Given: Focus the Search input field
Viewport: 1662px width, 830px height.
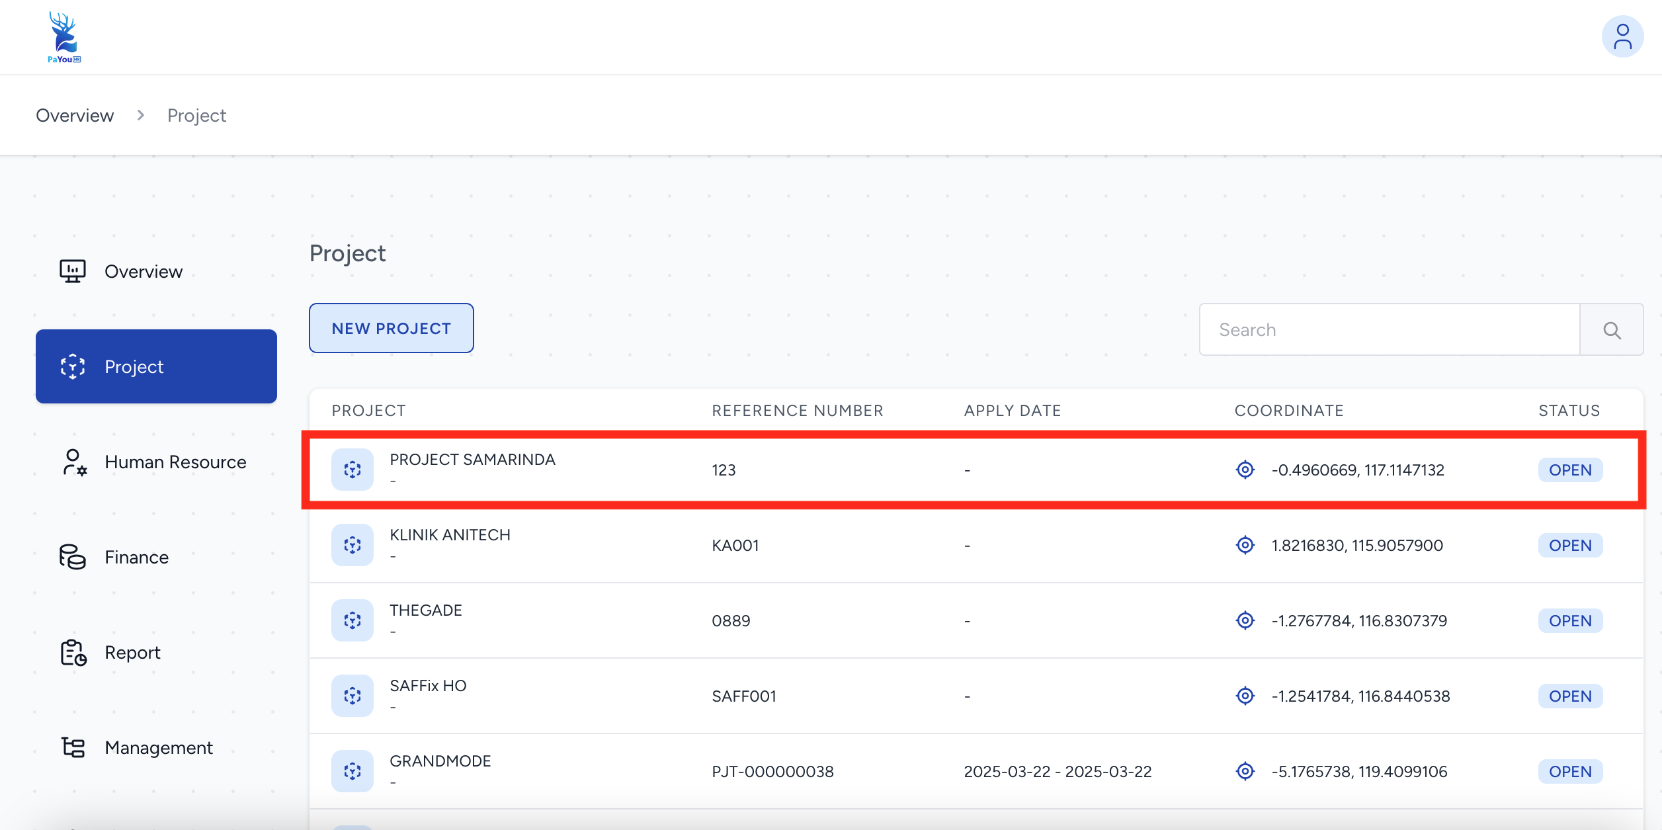Looking at the screenshot, I should (1389, 330).
